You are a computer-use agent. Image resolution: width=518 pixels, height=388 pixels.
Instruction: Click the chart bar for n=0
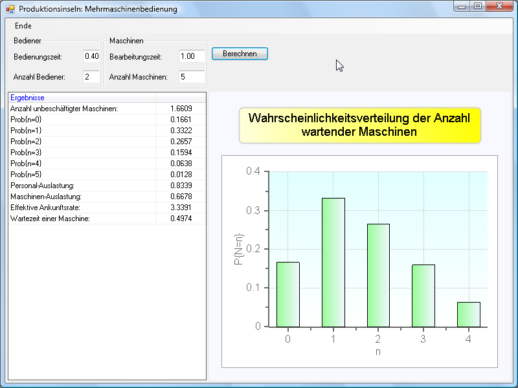click(x=287, y=294)
